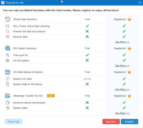Image resolution: width=143 pixels, height=128 pixels.
Task: Click the WhatsApp Transfer for iOS icon
Action: pos(8,96)
